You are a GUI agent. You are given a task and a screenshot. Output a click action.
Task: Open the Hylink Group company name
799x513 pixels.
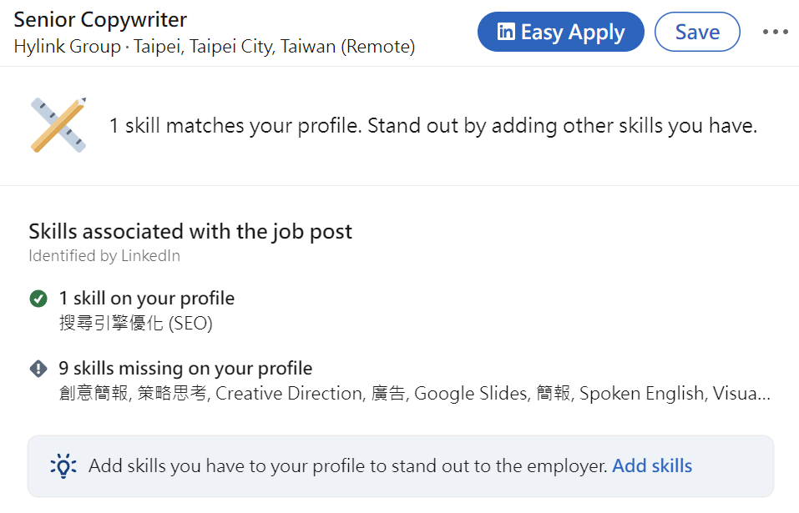[68, 47]
